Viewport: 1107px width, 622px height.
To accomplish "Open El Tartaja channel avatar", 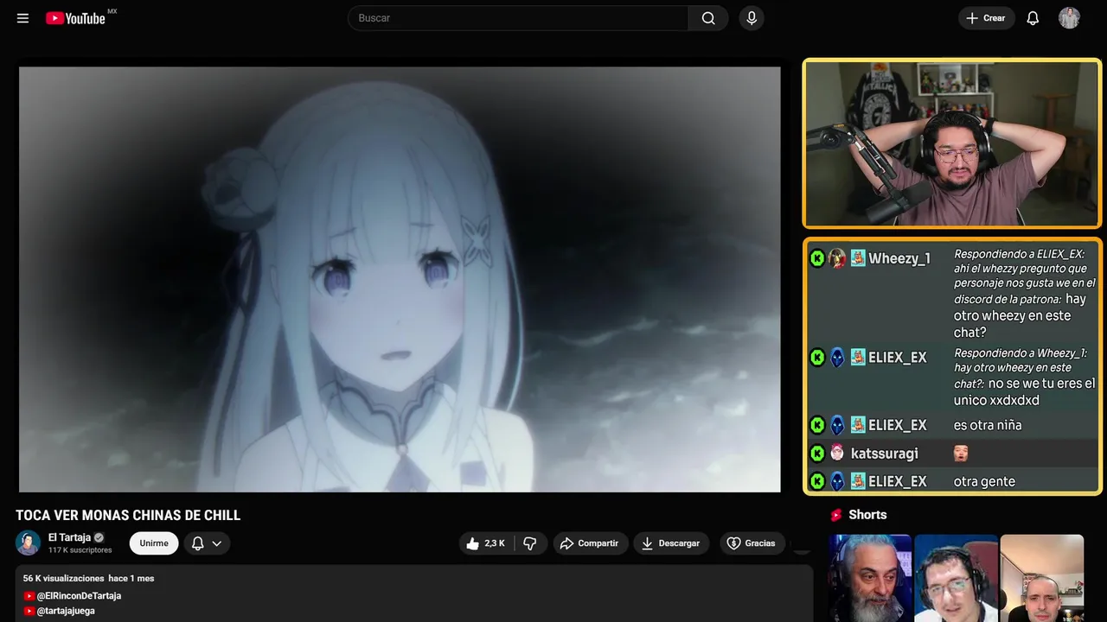I will point(28,543).
